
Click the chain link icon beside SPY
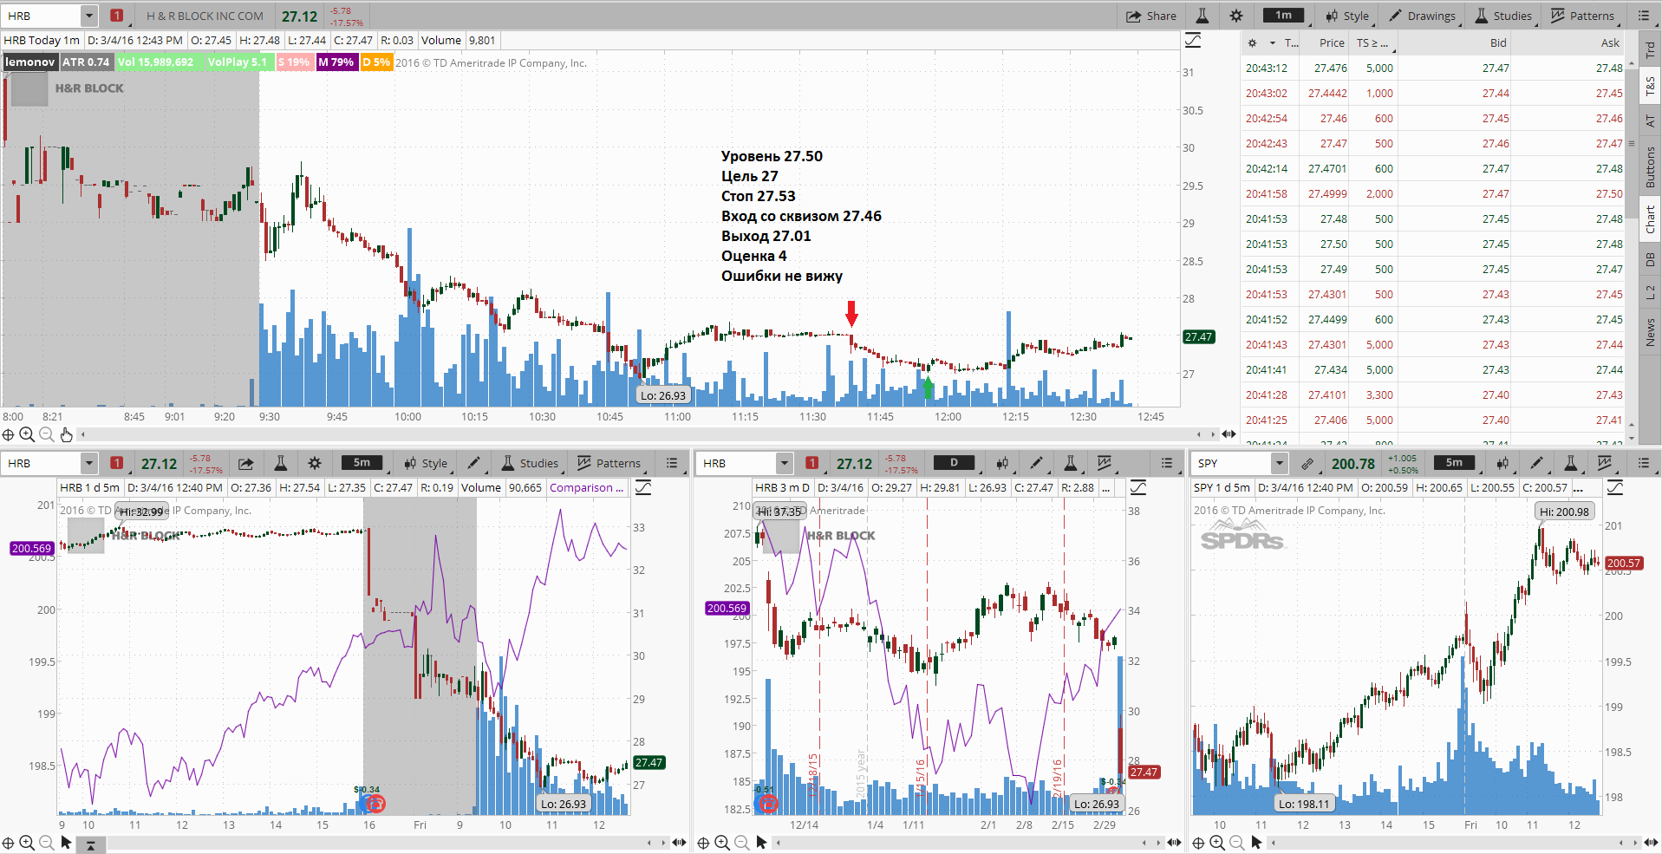(x=1307, y=463)
